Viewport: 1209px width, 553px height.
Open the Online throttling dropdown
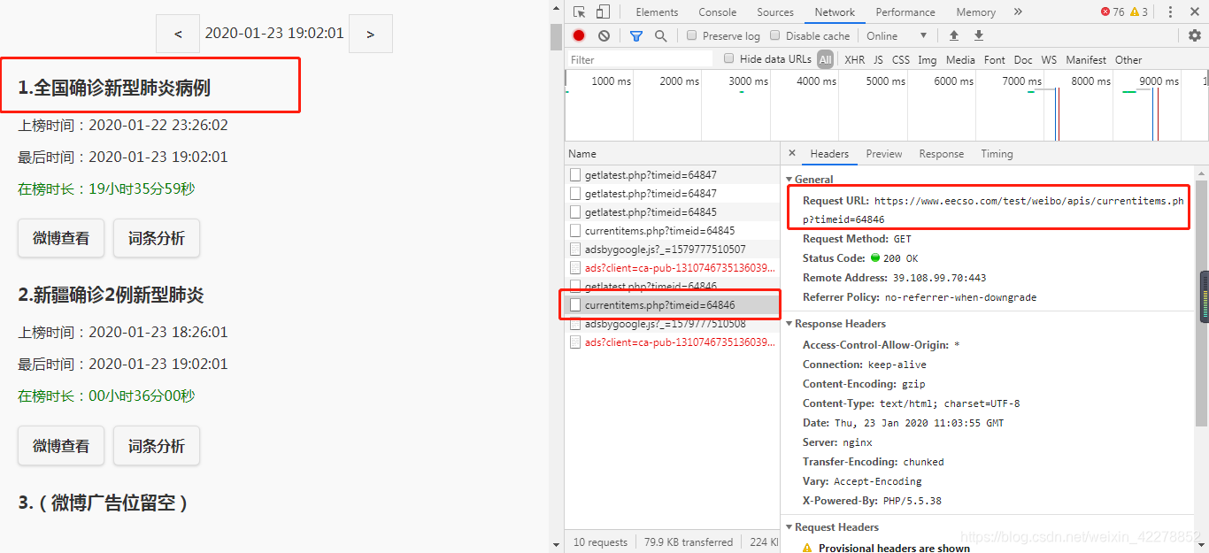897,35
